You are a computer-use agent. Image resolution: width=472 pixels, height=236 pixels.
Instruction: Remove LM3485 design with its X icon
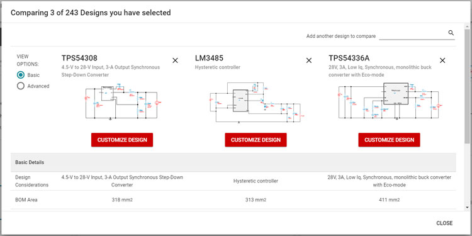[309, 60]
